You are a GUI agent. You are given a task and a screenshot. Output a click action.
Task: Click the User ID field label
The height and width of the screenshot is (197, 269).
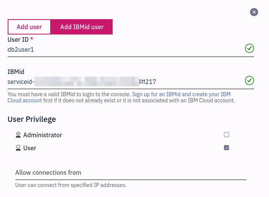pos(18,39)
